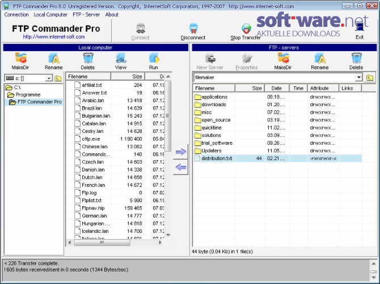Click the Stop Transfer icon
The width and height of the screenshot is (380, 284).
[246, 29]
